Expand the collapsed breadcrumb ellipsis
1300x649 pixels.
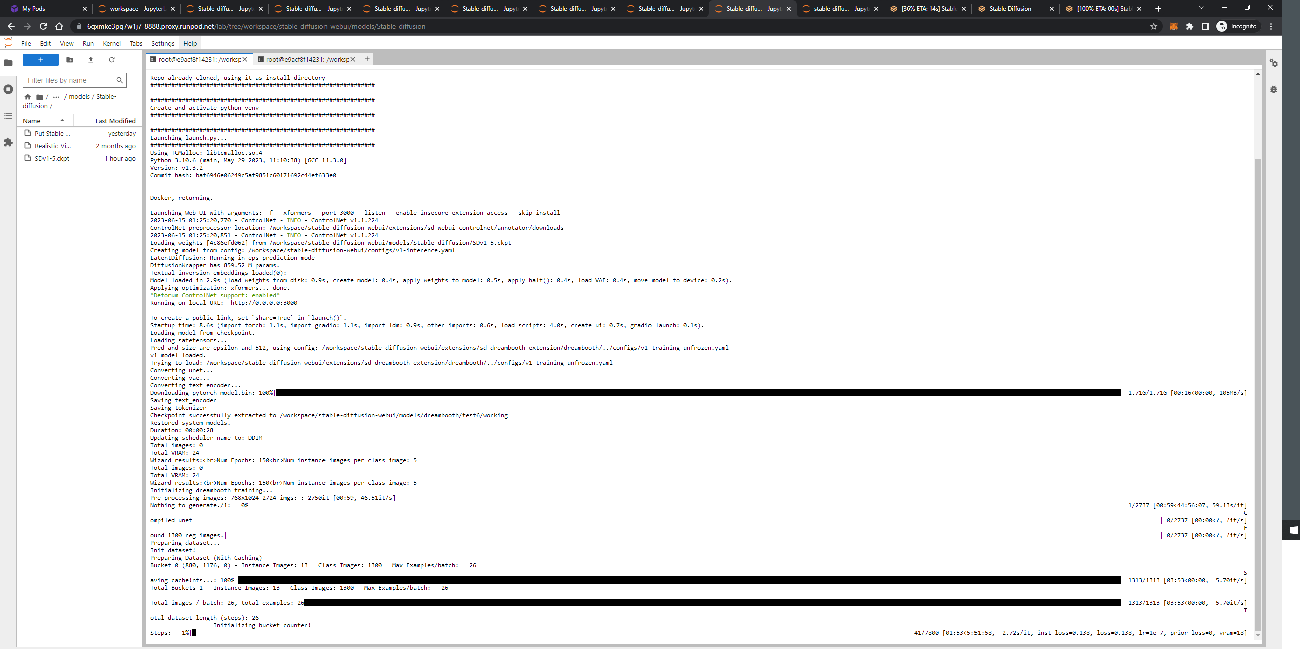(56, 97)
